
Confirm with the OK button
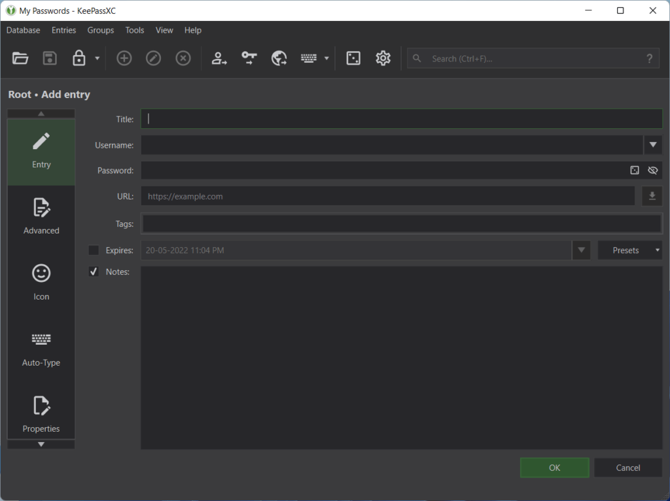(555, 468)
